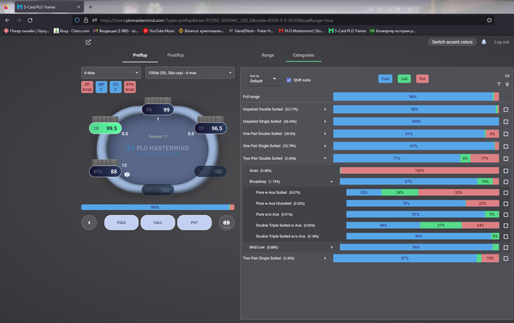Viewport: 514px width, 323px height.
Task: Select the BTN R100 action node
Action: (x=130, y=87)
